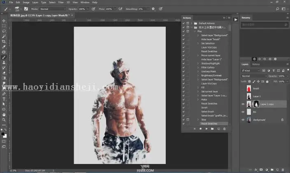The image size is (290, 173).
Task: Show the brush layer via its visibility box
Action: click(243, 89)
